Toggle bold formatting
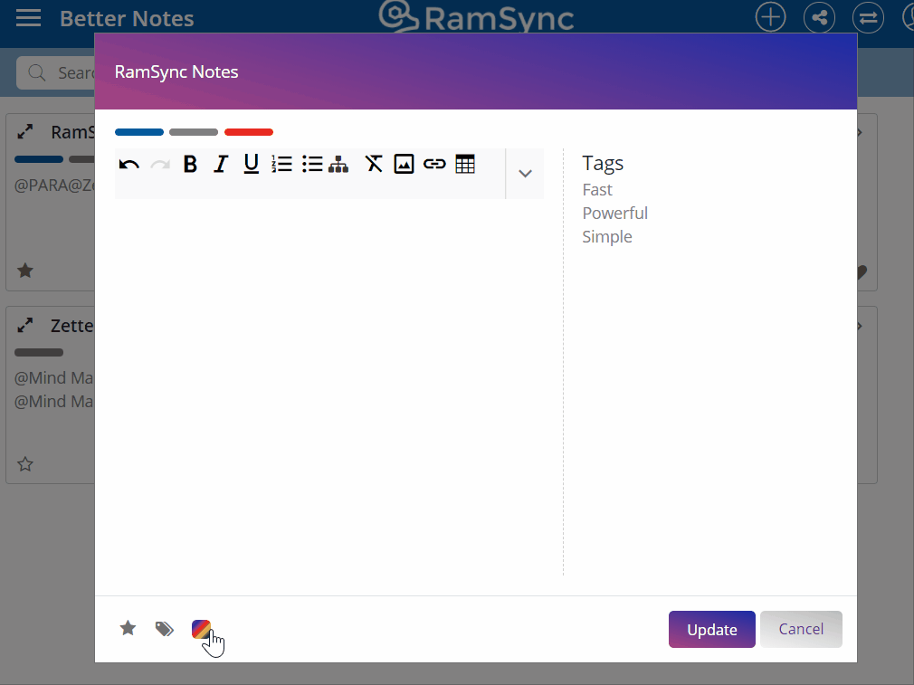The width and height of the screenshot is (914, 685). point(190,165)
